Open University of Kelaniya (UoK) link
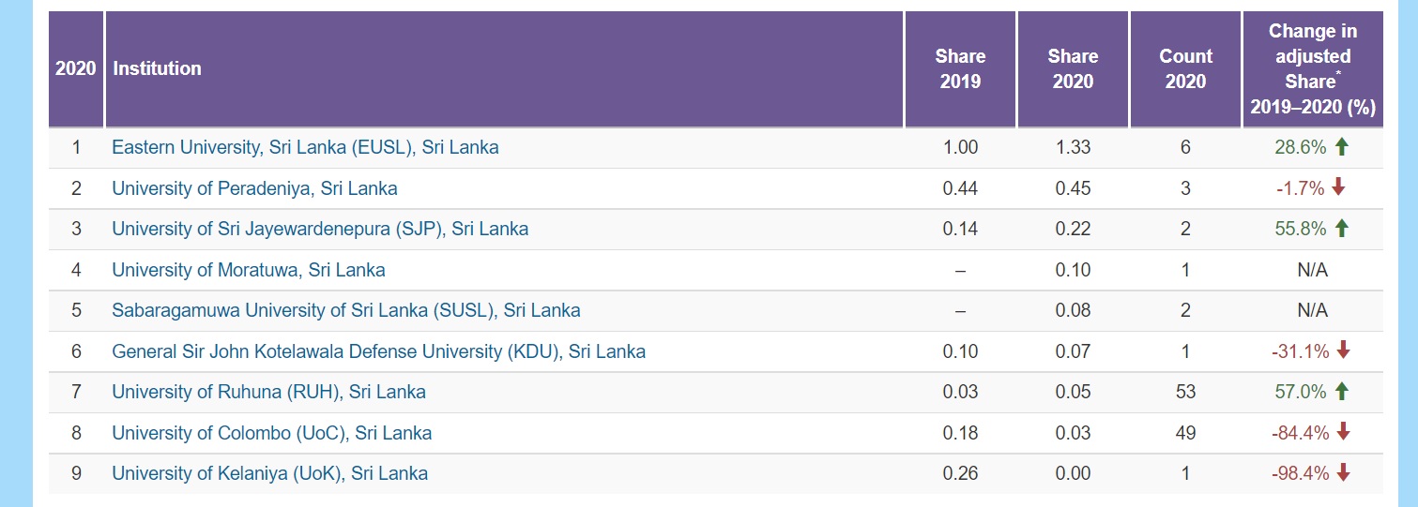This screenshot has height=507, width=1418. 269,473
